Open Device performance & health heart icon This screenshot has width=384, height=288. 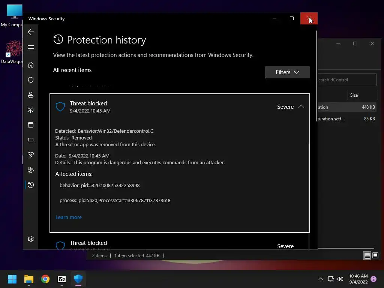(31, 155)
